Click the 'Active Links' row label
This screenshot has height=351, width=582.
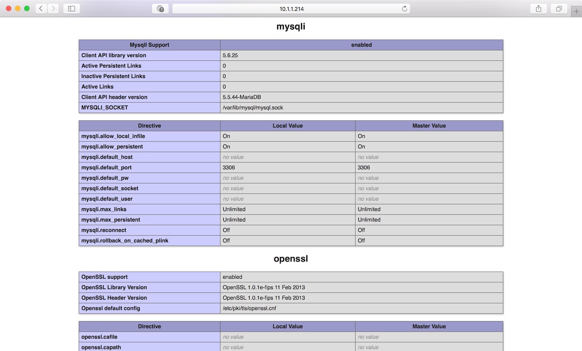97,87
